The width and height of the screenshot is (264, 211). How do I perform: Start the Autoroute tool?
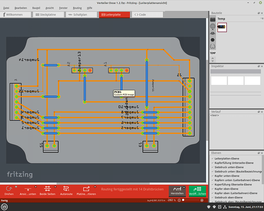(x=66, y=191)
